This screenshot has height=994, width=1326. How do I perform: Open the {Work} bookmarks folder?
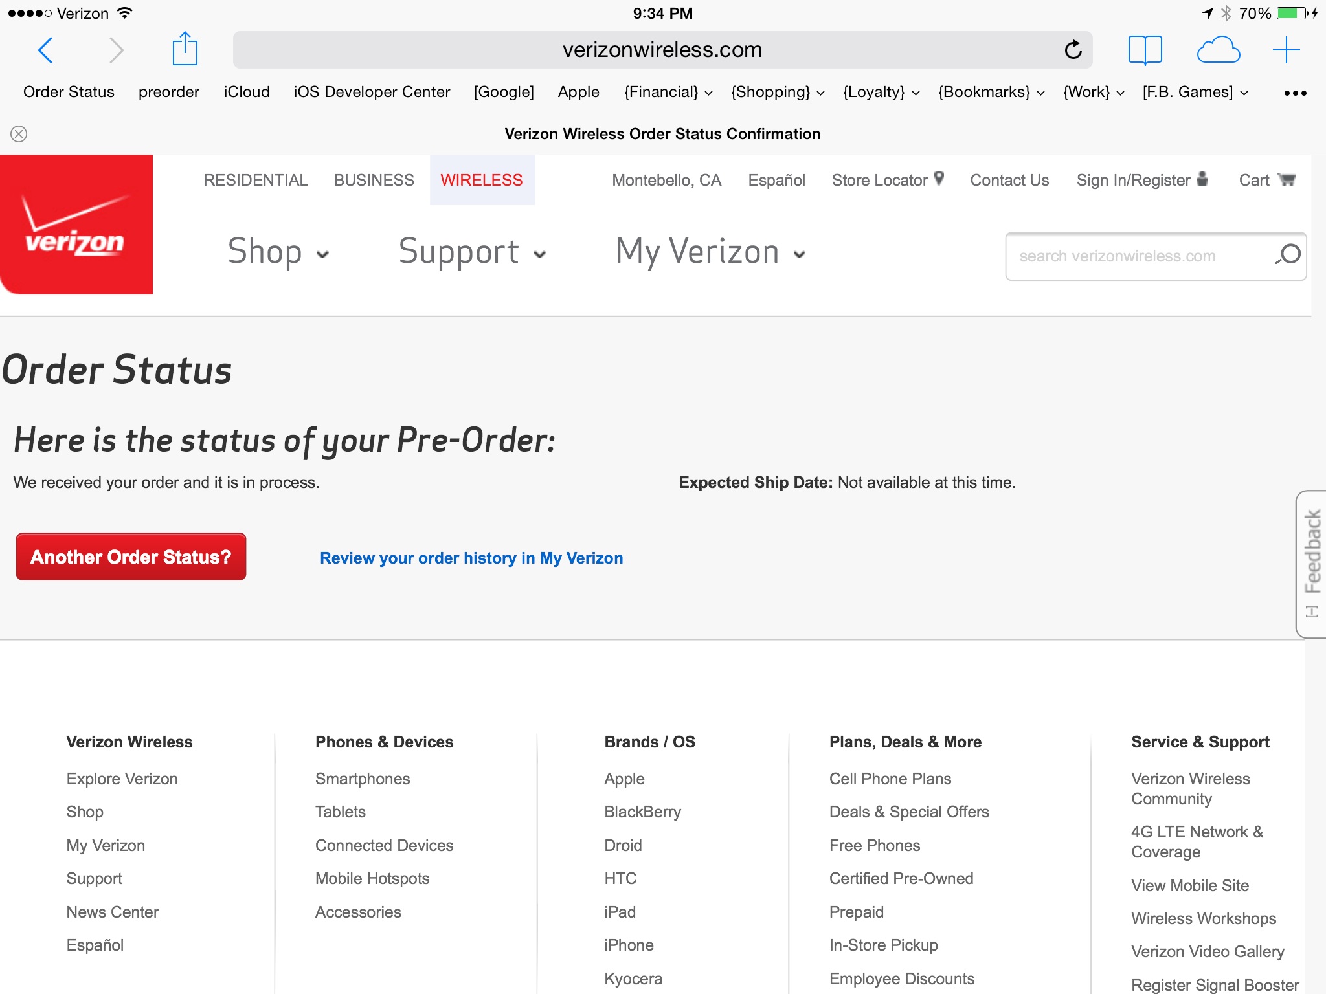point(1093,92)
